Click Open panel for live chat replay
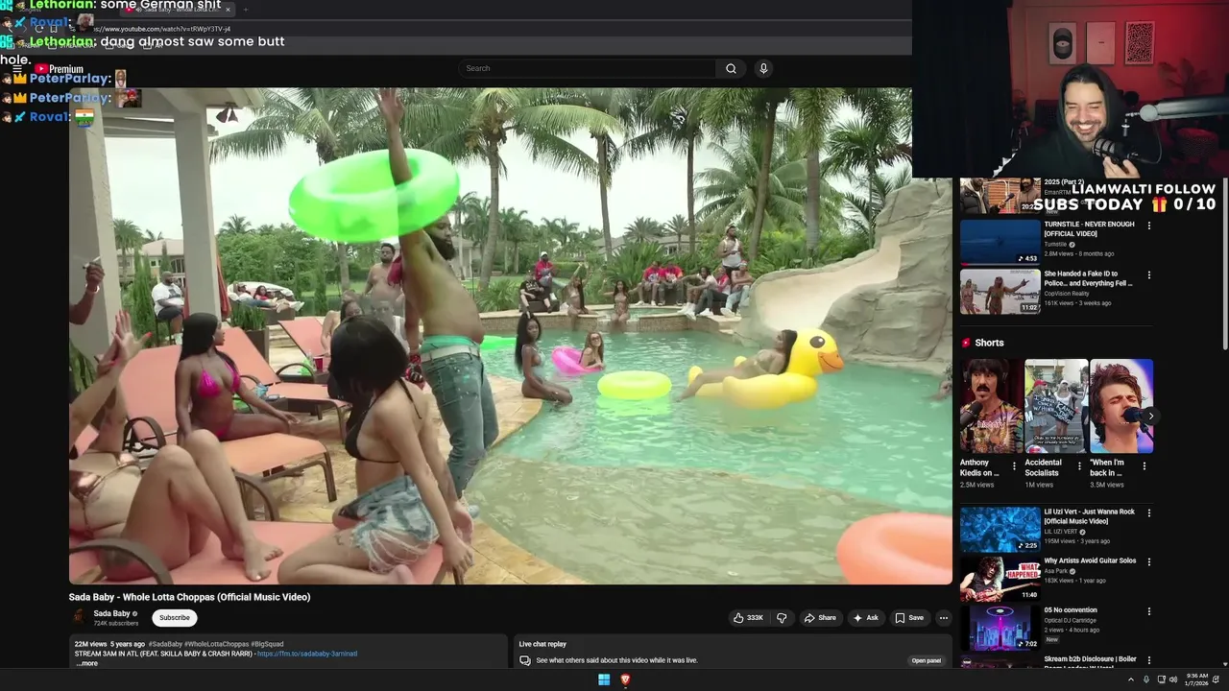This screenshot has height=691, width=1229. (x=927, y=660)
